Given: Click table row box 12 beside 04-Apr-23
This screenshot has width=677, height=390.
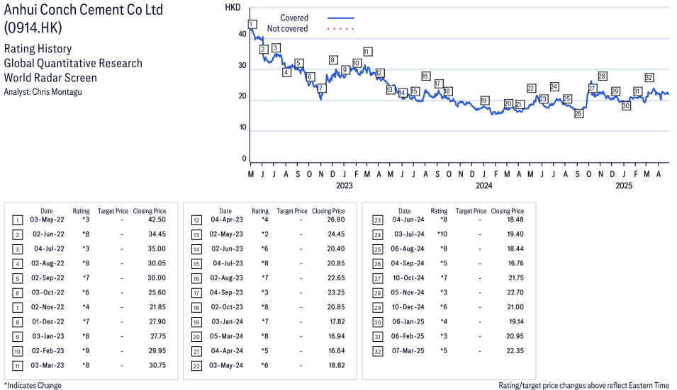Looking at the screenshot, I should [x=196, y=220].
